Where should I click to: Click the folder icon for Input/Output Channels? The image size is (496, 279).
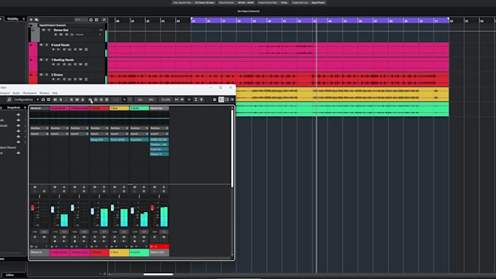[x=31, y=25]
